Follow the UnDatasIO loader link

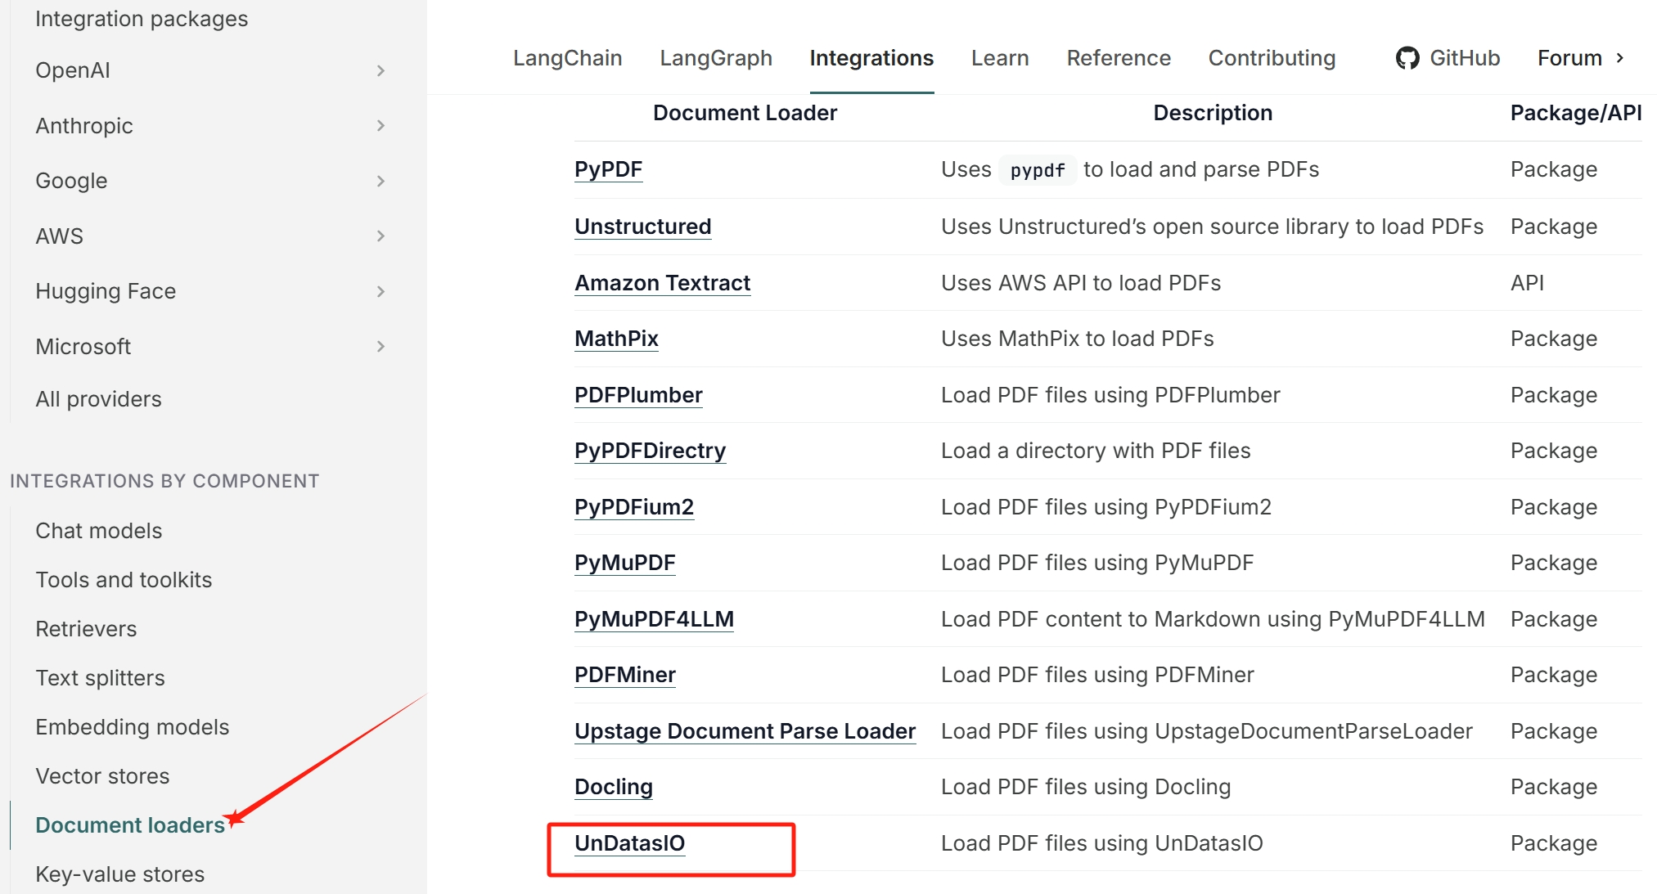629,843
